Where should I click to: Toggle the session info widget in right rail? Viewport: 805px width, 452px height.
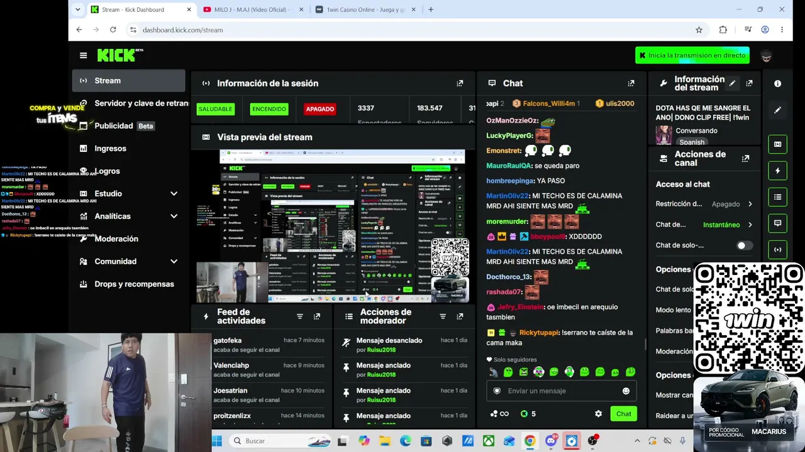click(x=777, y=250)
